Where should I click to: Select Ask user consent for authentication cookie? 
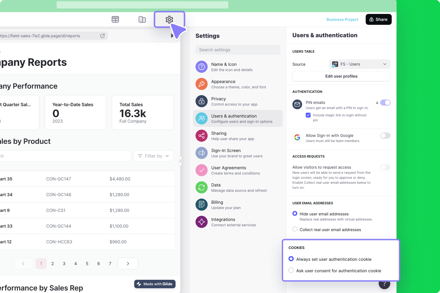[x=291, y=270]
